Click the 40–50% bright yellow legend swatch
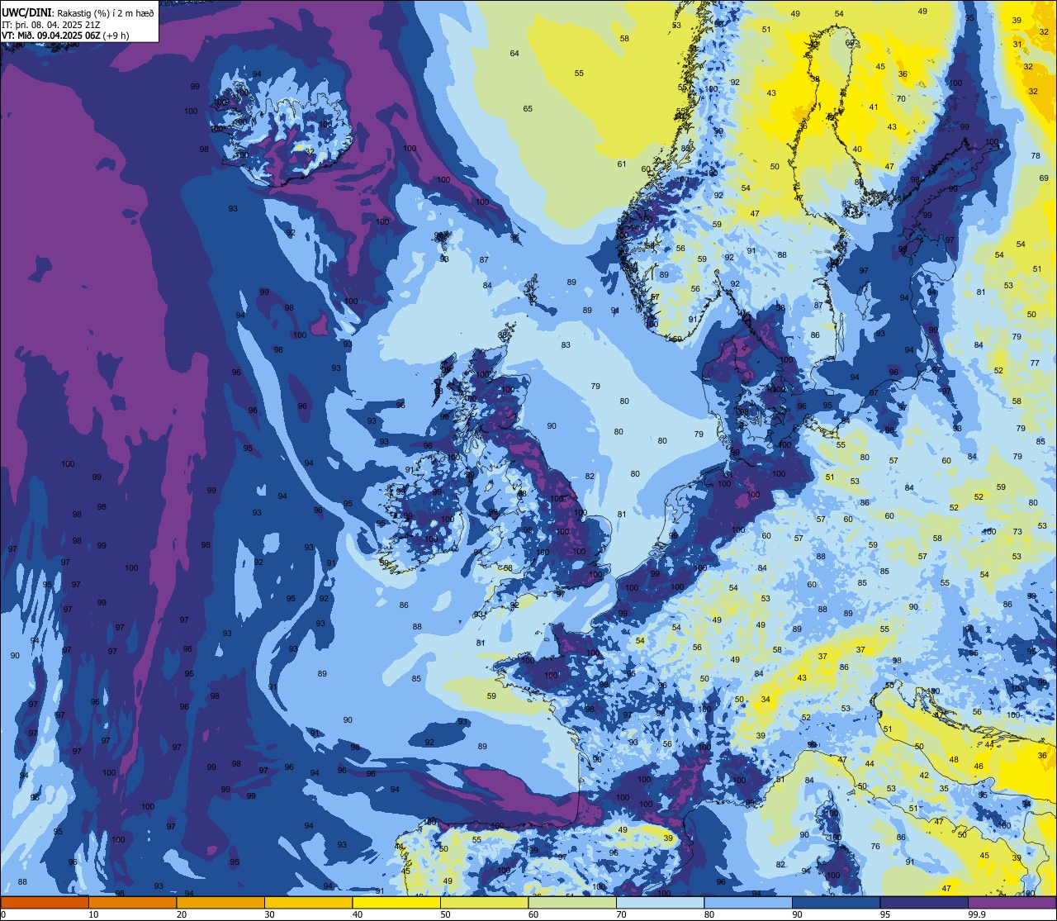 pos(396,902)
